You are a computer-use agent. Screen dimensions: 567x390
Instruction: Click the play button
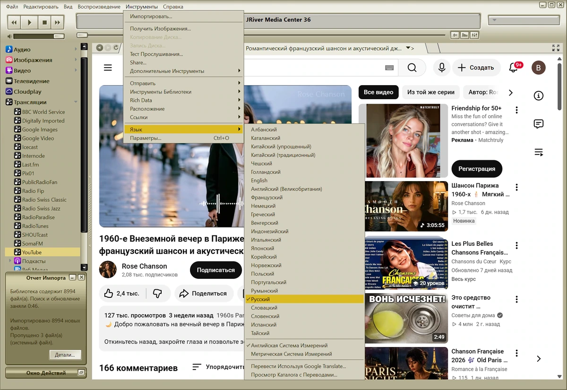point(29,22)
